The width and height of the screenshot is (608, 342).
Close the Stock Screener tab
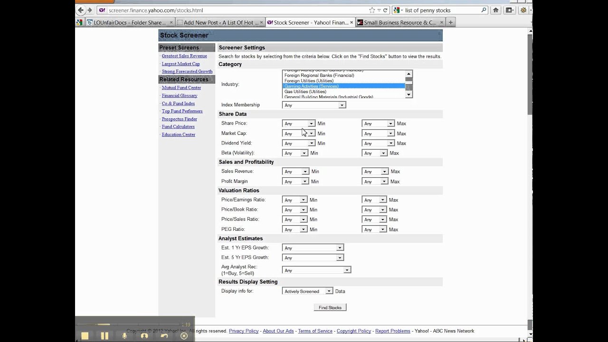point(351,22)
